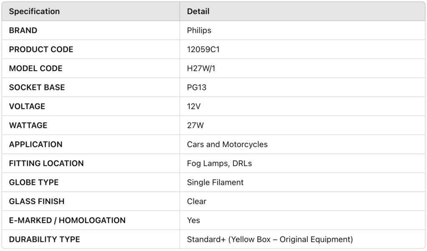The image size is (427, 251).
Task: Select the SOCKET BASE label
Action: 37,87
